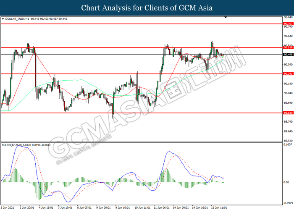Click the 9 Jun 00:01 time label
This screenshot has height=210, width=294.
103,208
